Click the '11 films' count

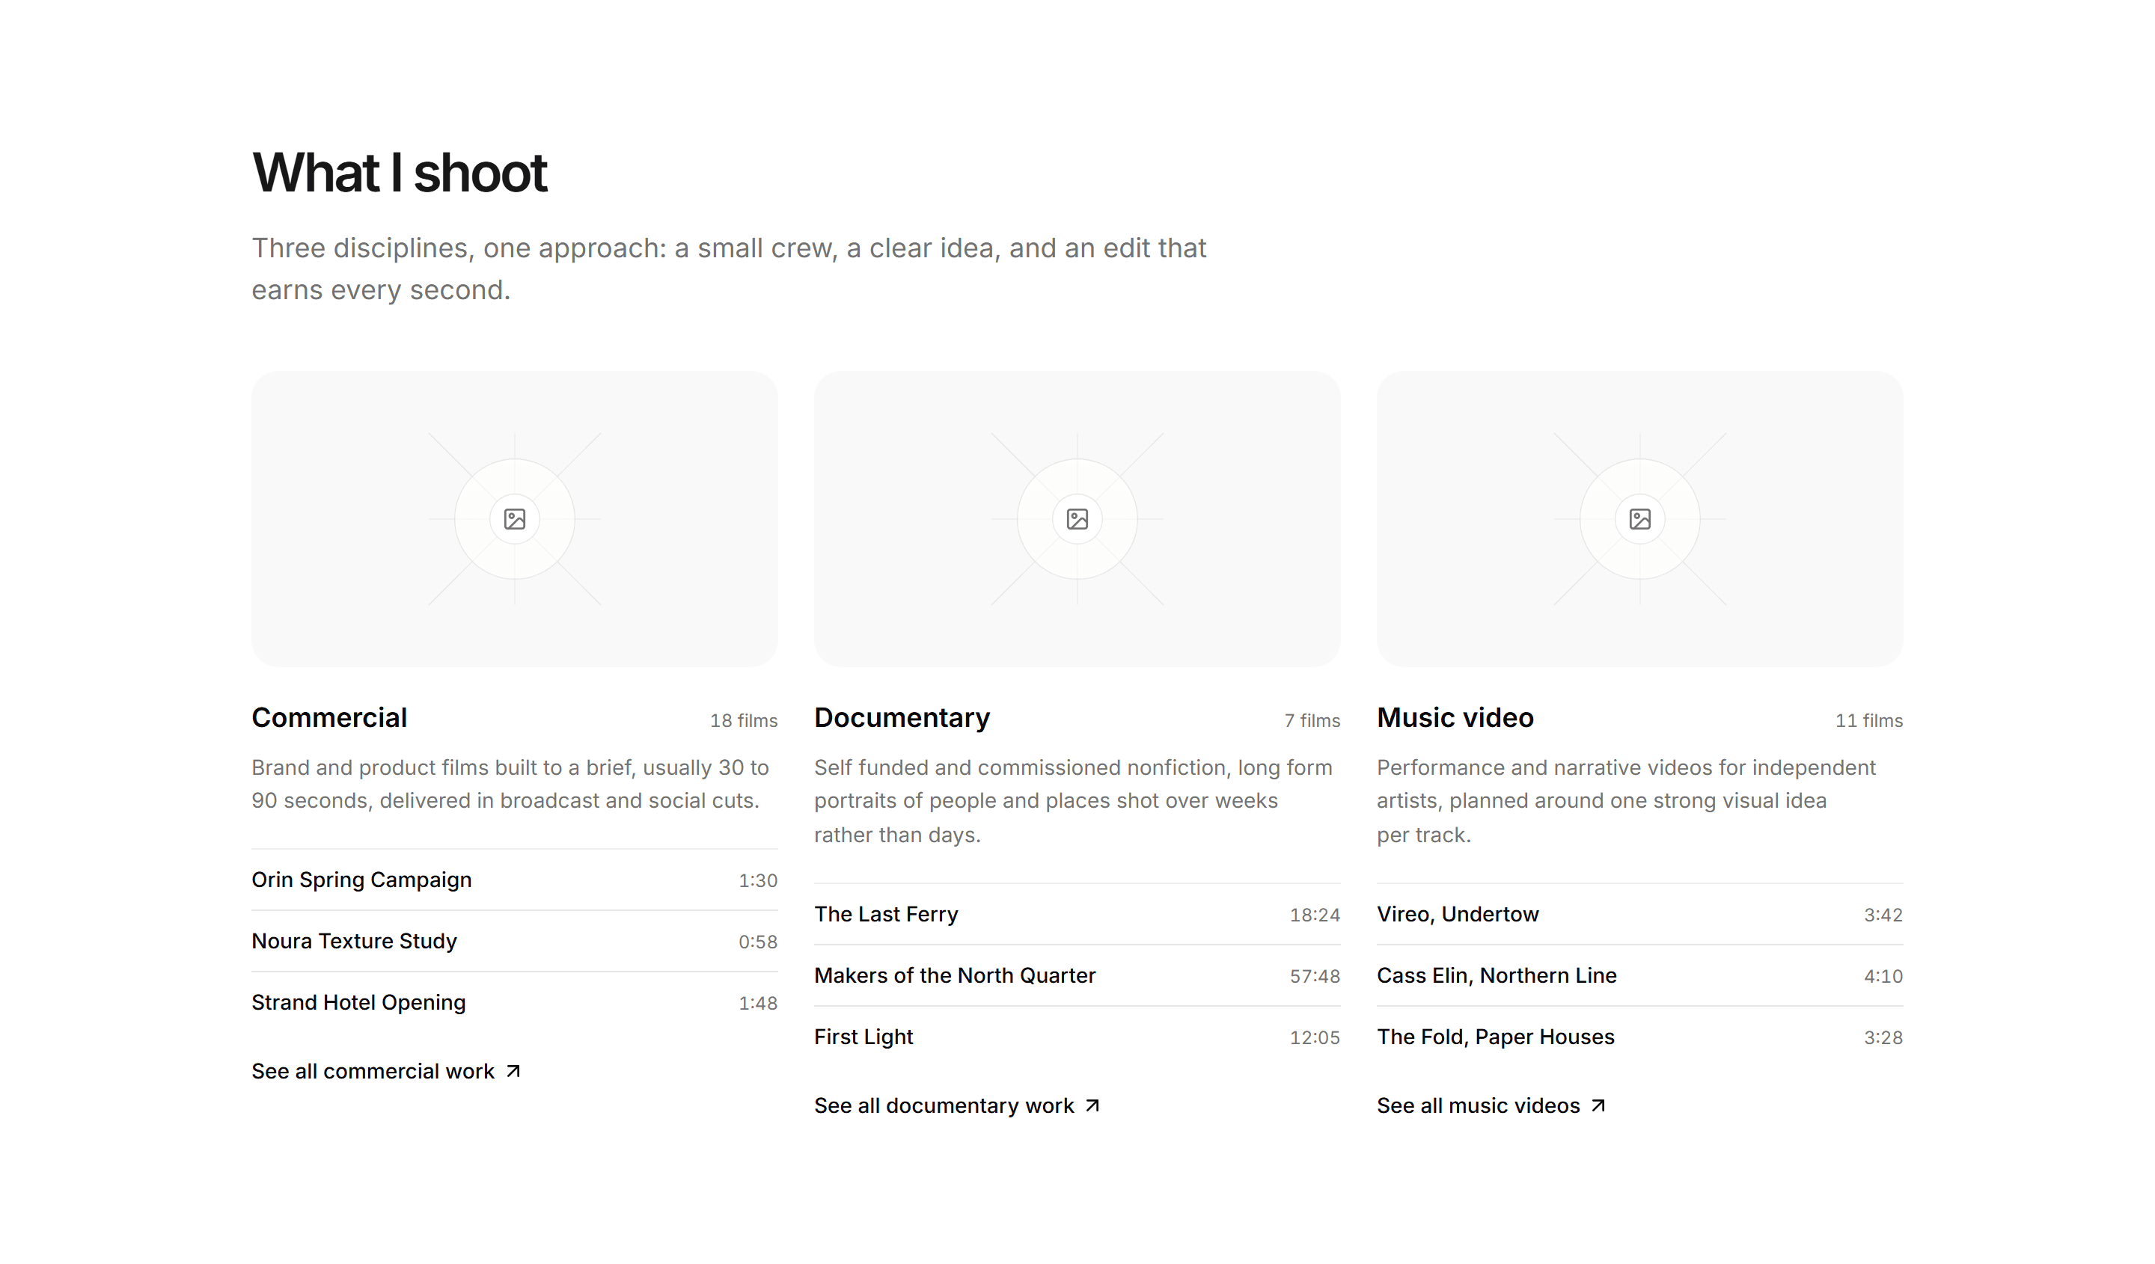pos(1869,720)
